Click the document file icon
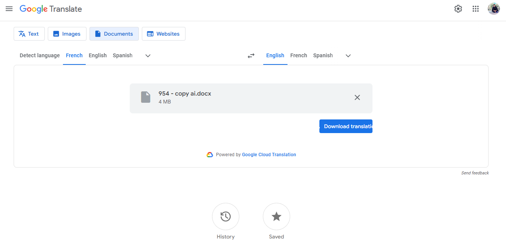 [x=146, y=97]
